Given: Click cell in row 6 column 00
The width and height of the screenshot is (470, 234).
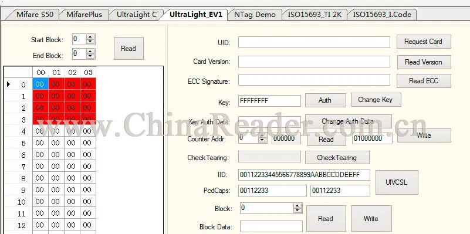Looking at the screenshot, I should tap(40, 155).
